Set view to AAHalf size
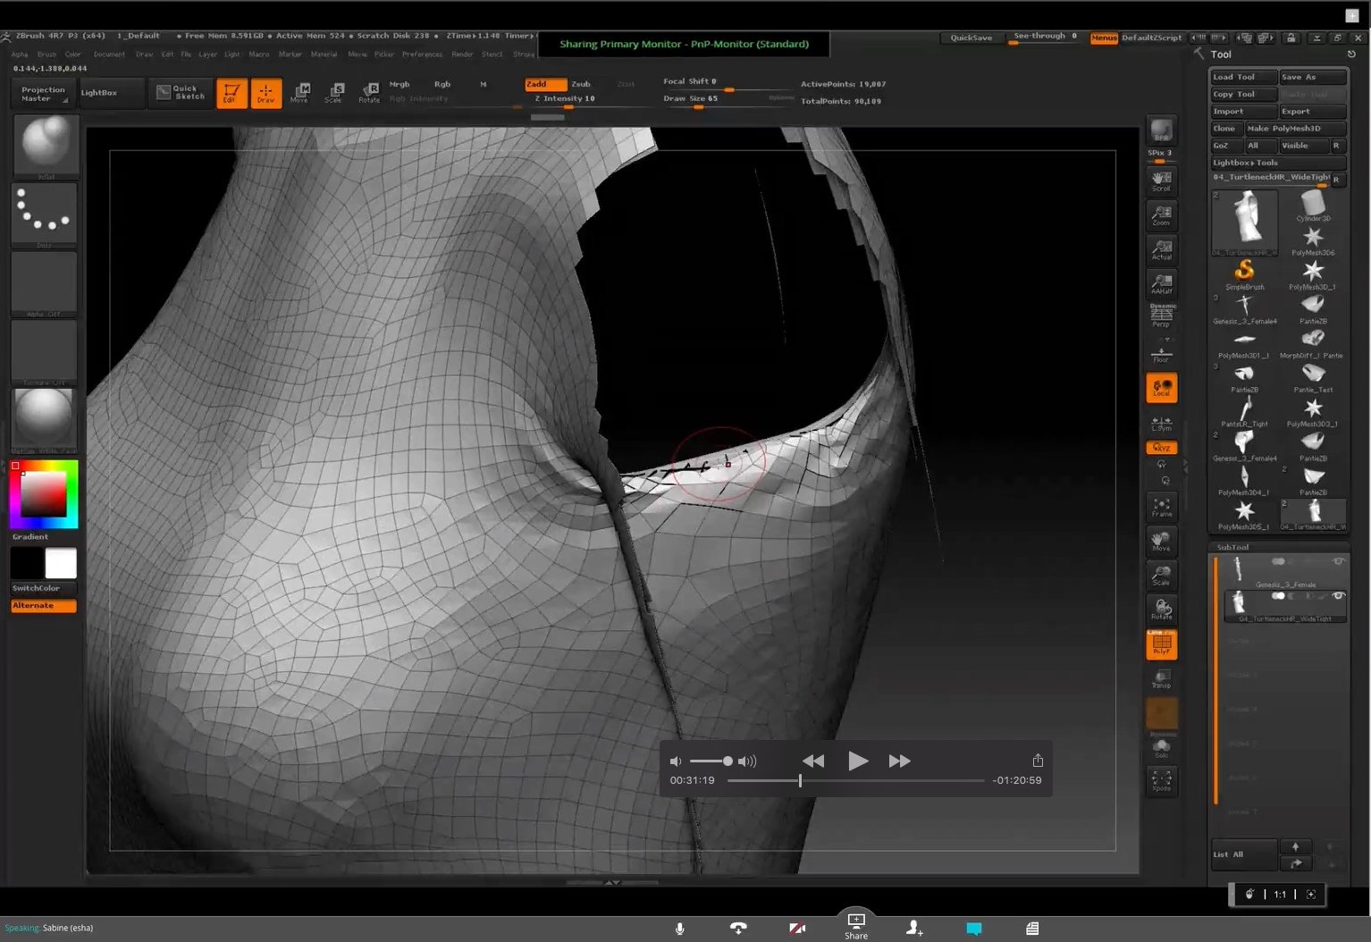Screen dimensions: 1371x942 (1161, 283)
